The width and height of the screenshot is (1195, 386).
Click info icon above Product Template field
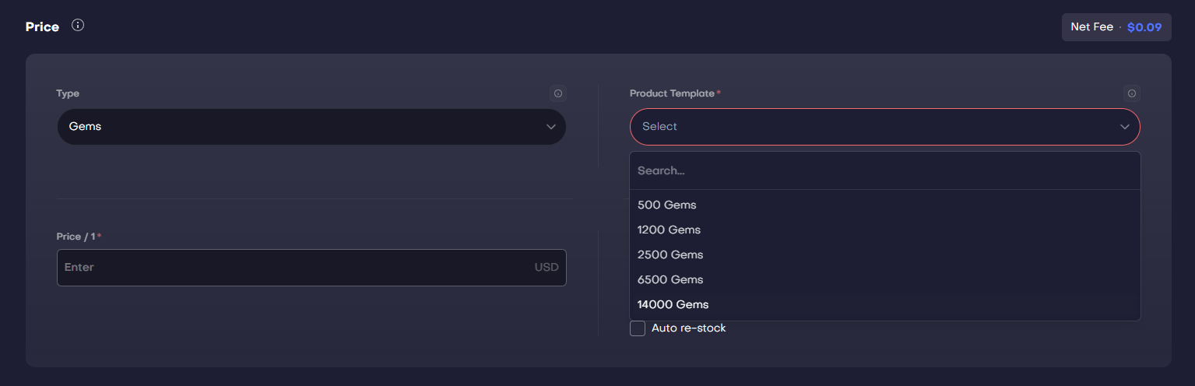click(1131, 93)
